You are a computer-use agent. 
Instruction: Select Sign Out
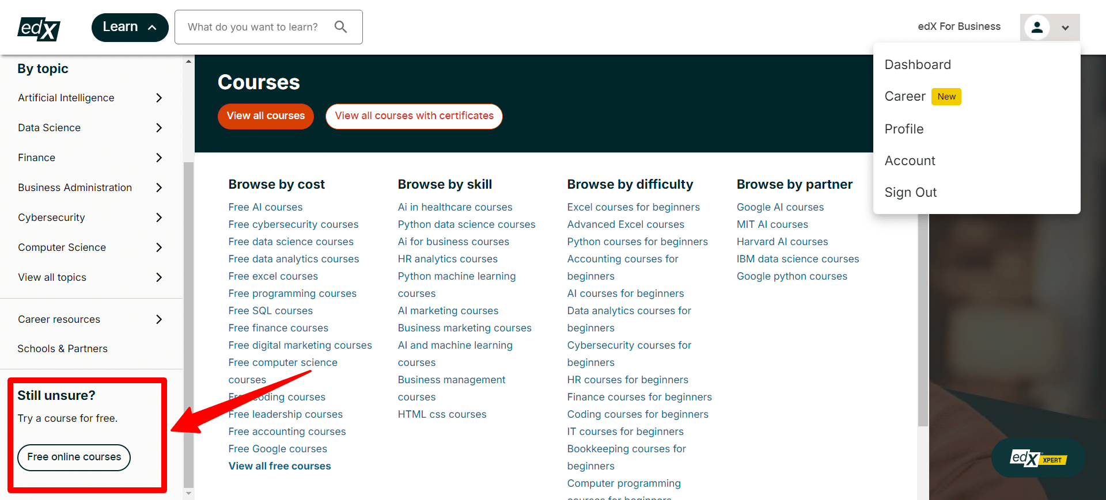(x=911, y=192)
